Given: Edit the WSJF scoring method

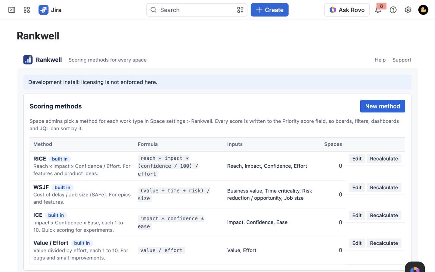Looking at the screenshot, I should pos(357,187).
